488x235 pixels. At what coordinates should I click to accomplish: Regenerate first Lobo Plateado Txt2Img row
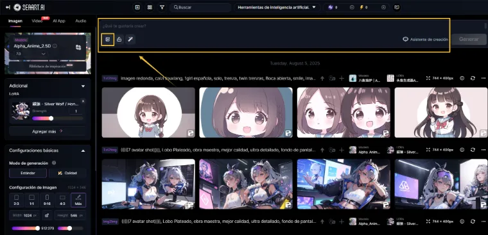[473, 150]
